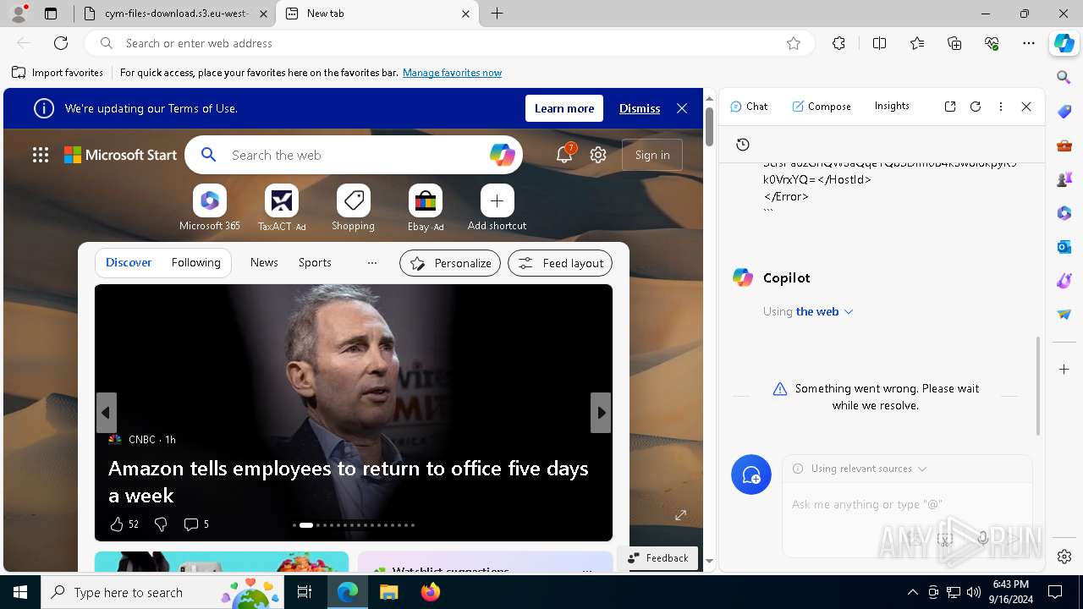Open notifications bell with 7 badge
The width and height of the screenshot is (1083, 609).
point(564,155)
